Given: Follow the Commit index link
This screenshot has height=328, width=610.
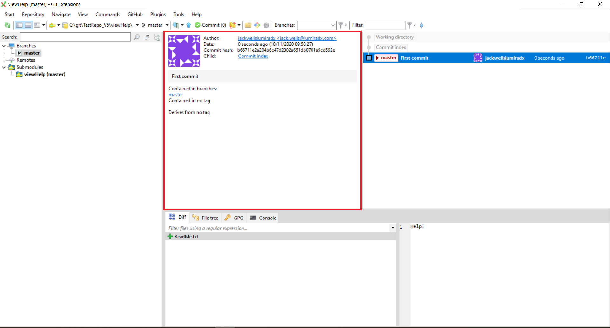Looking at the screenshot, I should 253,56.
